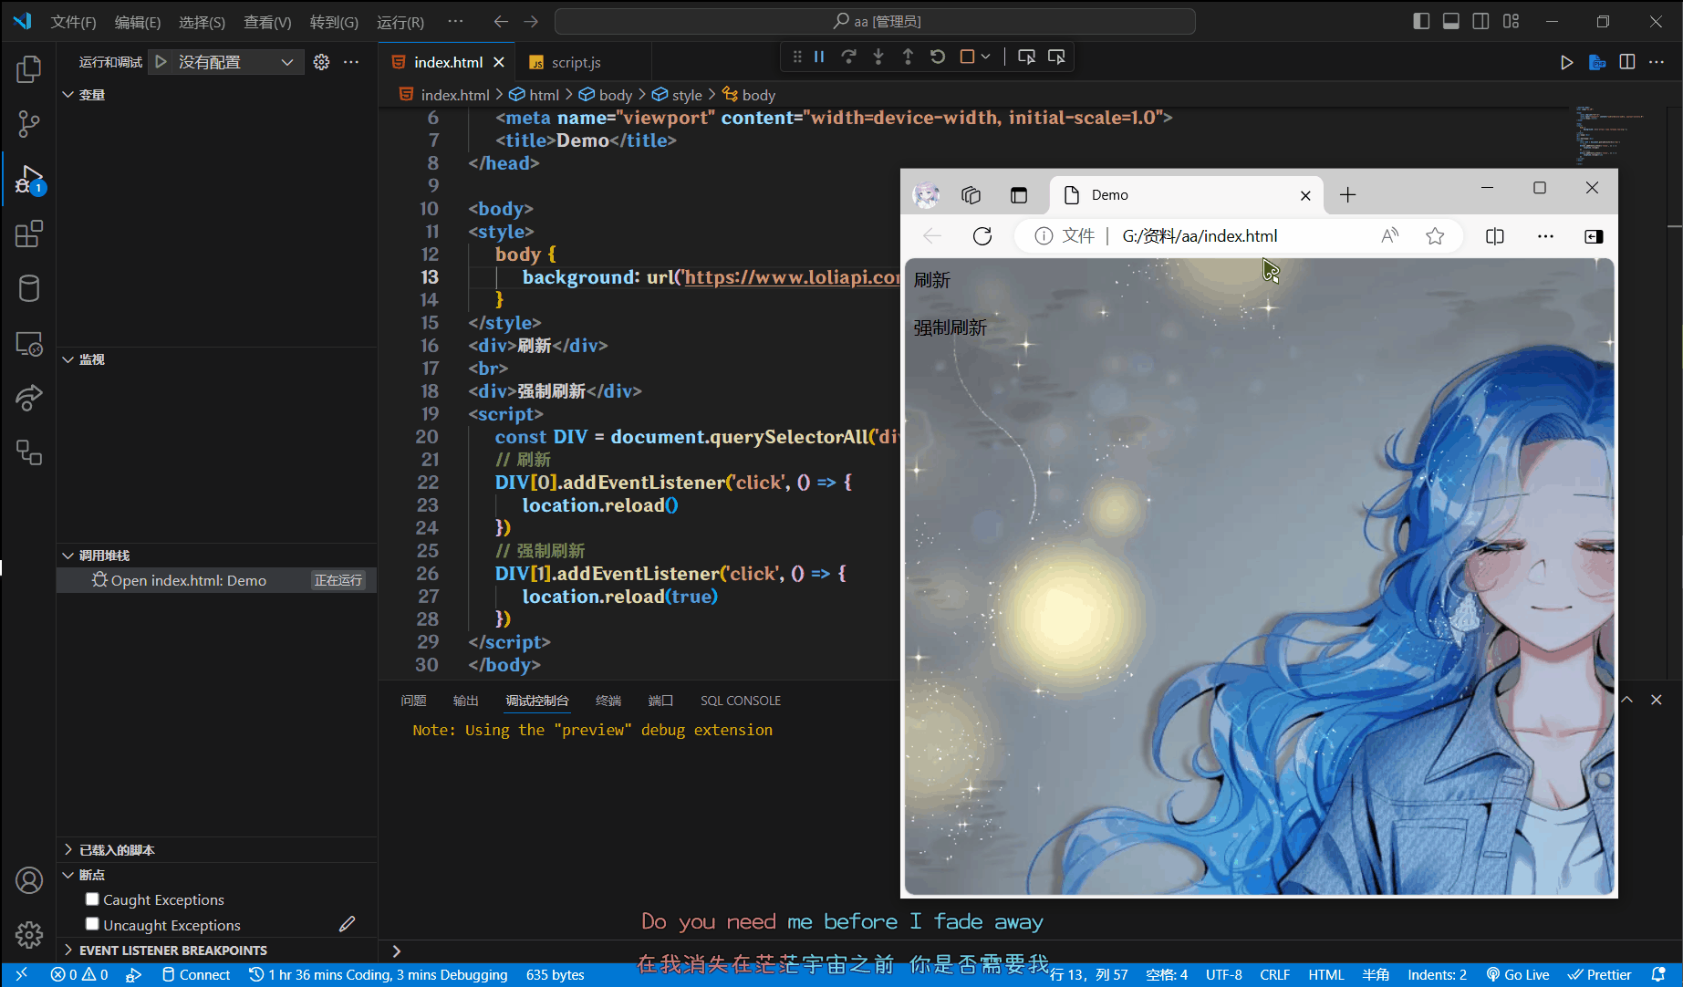Open the Database view icon

pyautogui.click(x=29, y=289)
